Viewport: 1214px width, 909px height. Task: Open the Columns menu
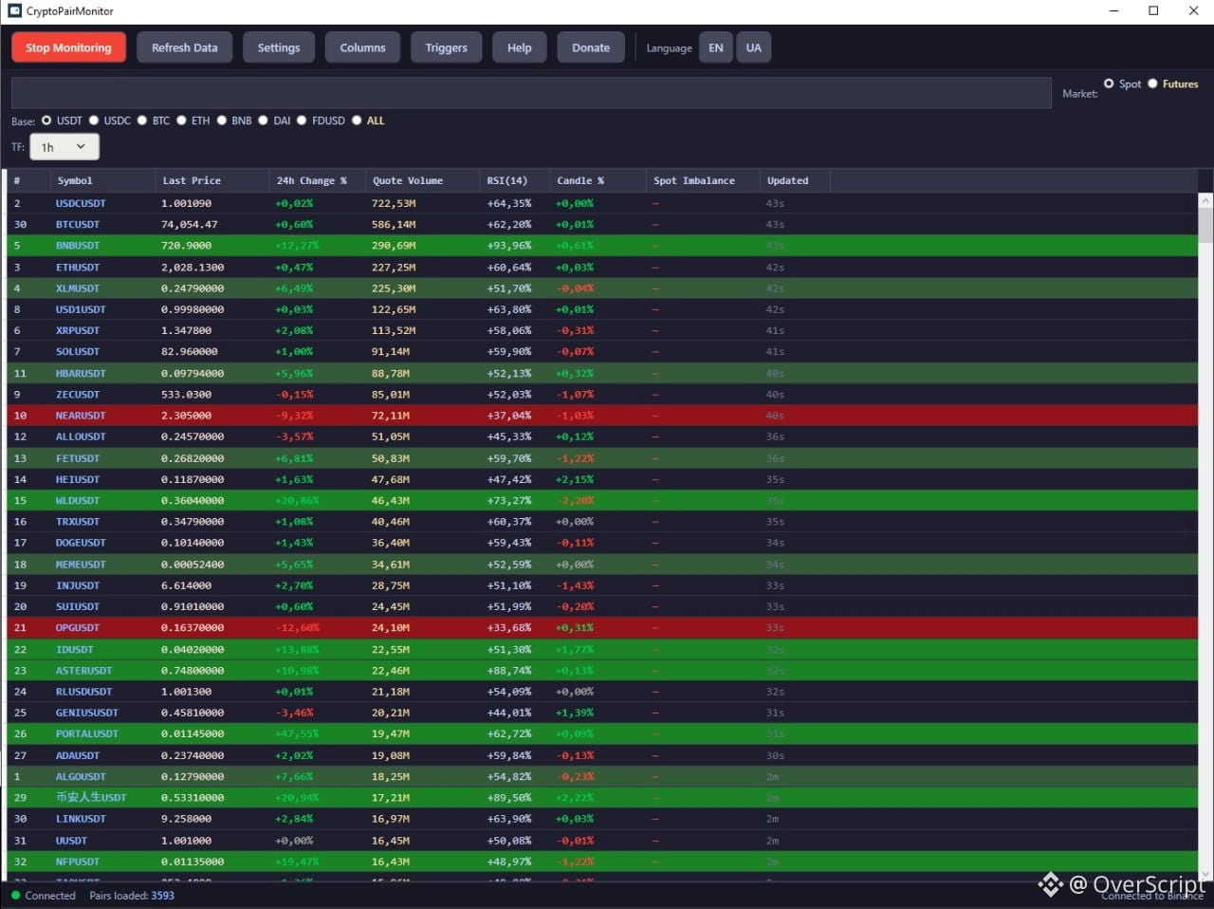click(x=362, y=47)
